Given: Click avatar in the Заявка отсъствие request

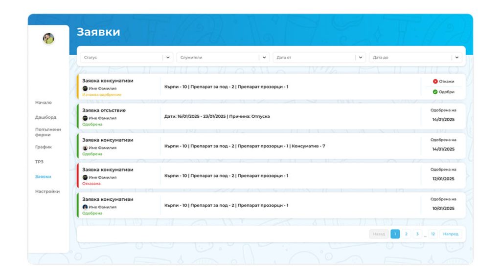Looking at the screenshot, I should [x=85, y=118].
